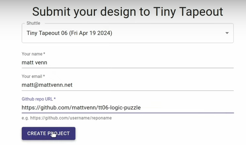This screenshot has width=246, height=145.
Task: Click the matt@mattvenn.net email text
Action: [x=47, y=85]
